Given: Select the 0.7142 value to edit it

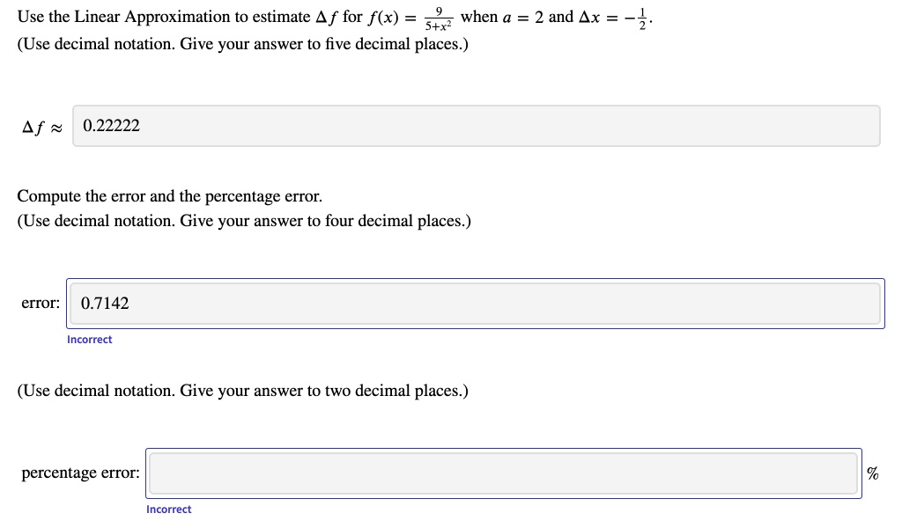Looking at the screenshot, I should pyautogui.click(x=103, y=303).
